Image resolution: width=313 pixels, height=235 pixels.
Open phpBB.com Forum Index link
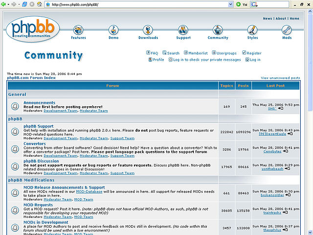[x=31, y=78]
